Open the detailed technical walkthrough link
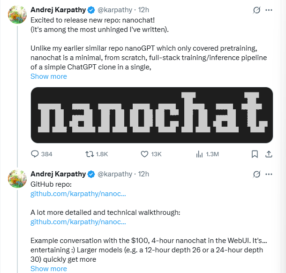This screenshot has height=273, width=286. pos(78,222)
